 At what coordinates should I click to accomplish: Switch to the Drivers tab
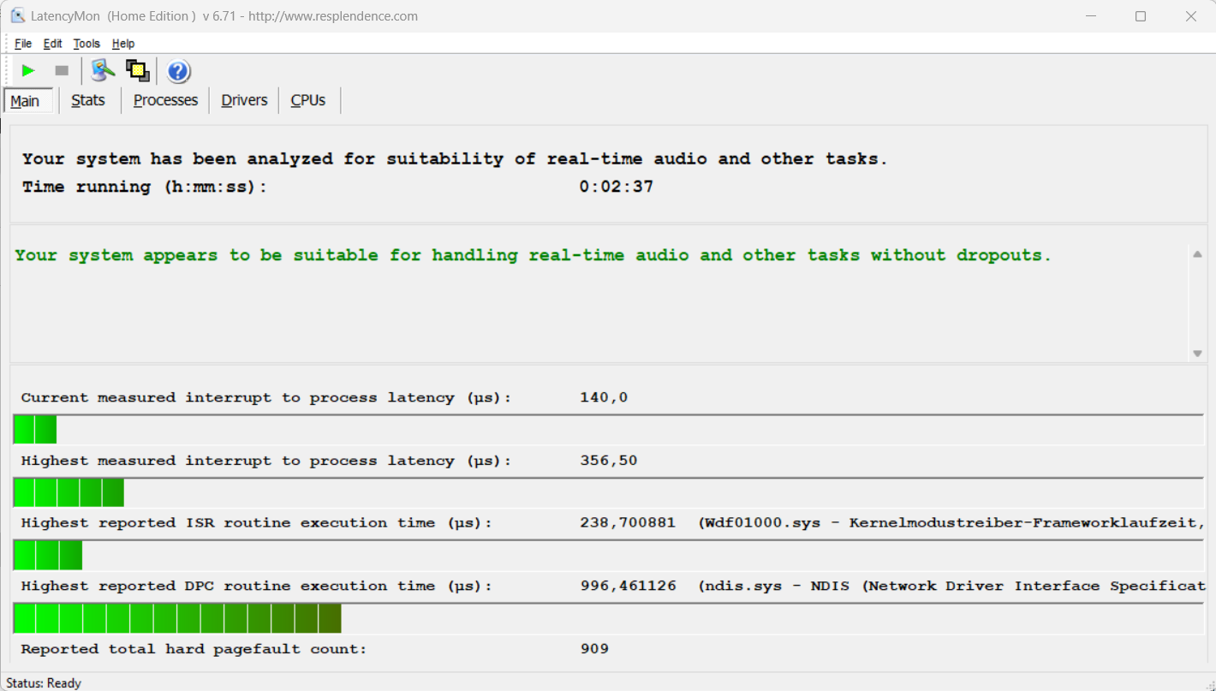(244, 100)
